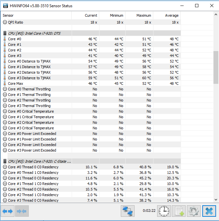Select Core #2 Thread 1 C0 Residency label
Screen dimensions: 219x221
point(33,195)
